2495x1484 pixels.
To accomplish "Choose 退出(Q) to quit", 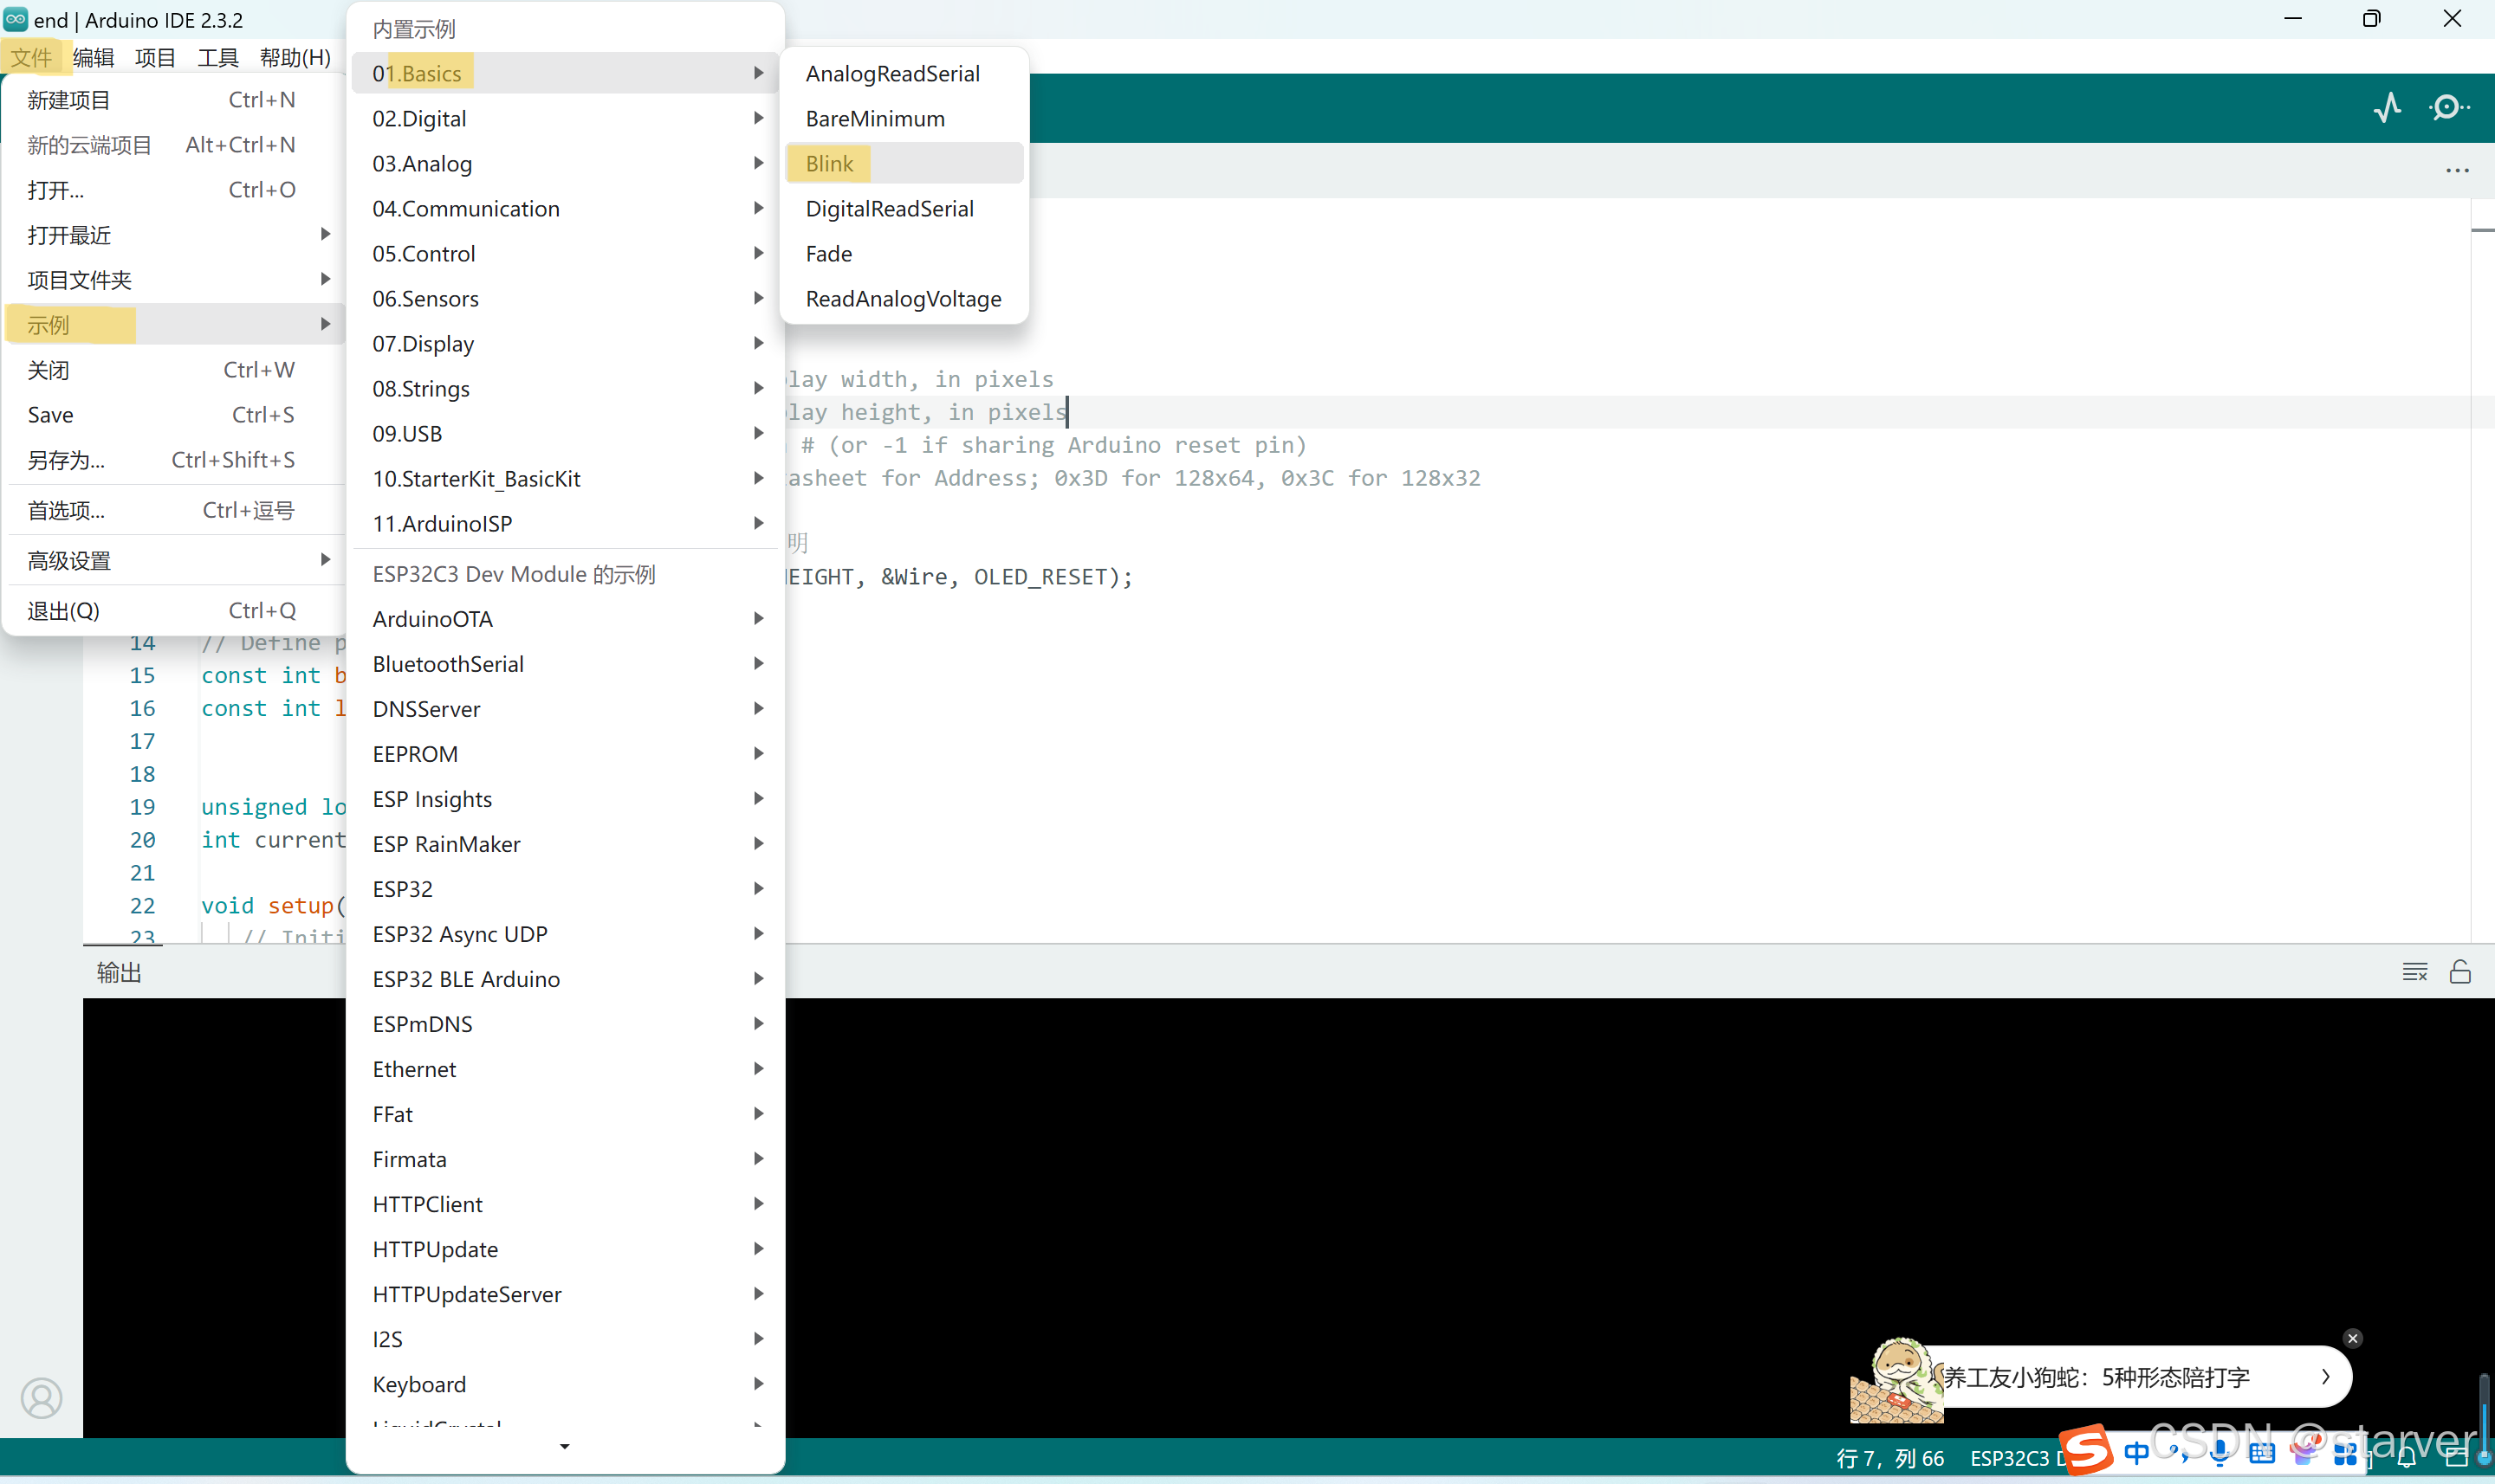I will [x=174, y=610].
